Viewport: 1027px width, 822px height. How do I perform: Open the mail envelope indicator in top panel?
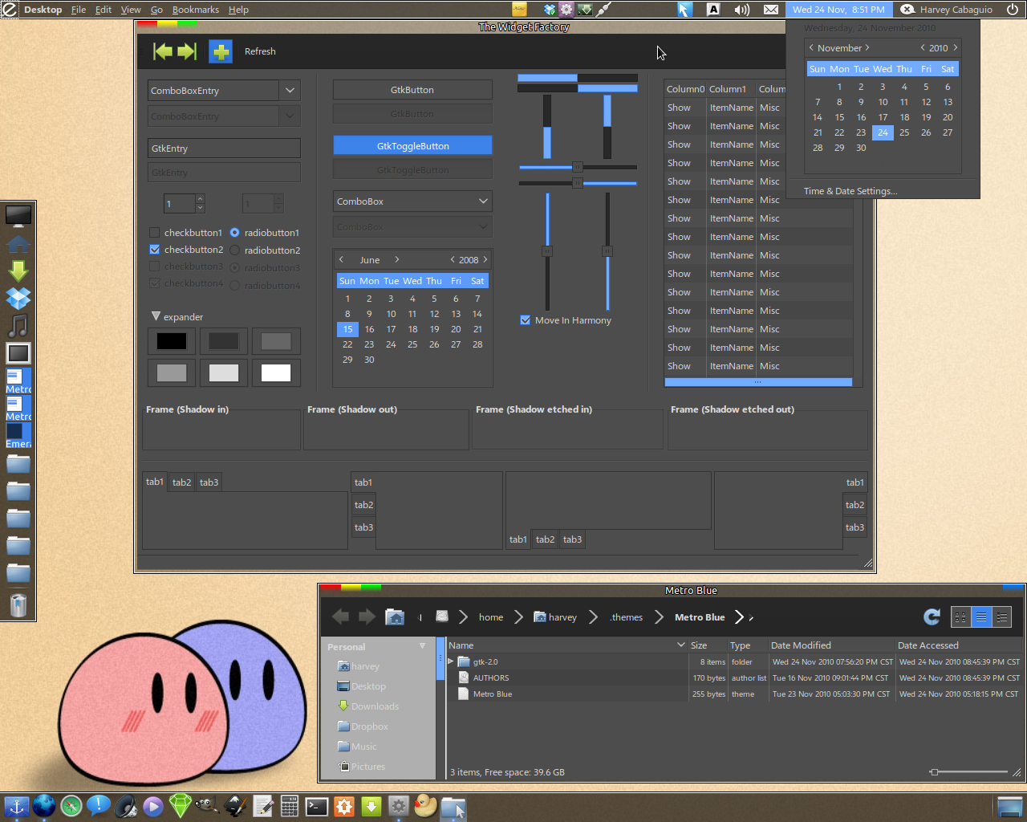click(771, 10)
